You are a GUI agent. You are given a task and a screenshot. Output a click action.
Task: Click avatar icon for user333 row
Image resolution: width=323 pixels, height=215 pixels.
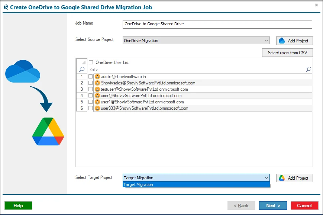(x=97, y=108)
